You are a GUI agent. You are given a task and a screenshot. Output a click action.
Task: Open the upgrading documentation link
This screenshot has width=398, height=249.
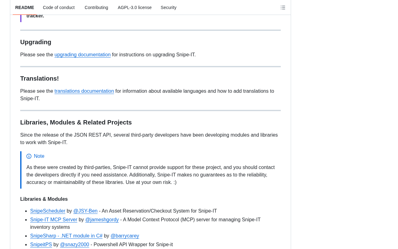point(82,55)
